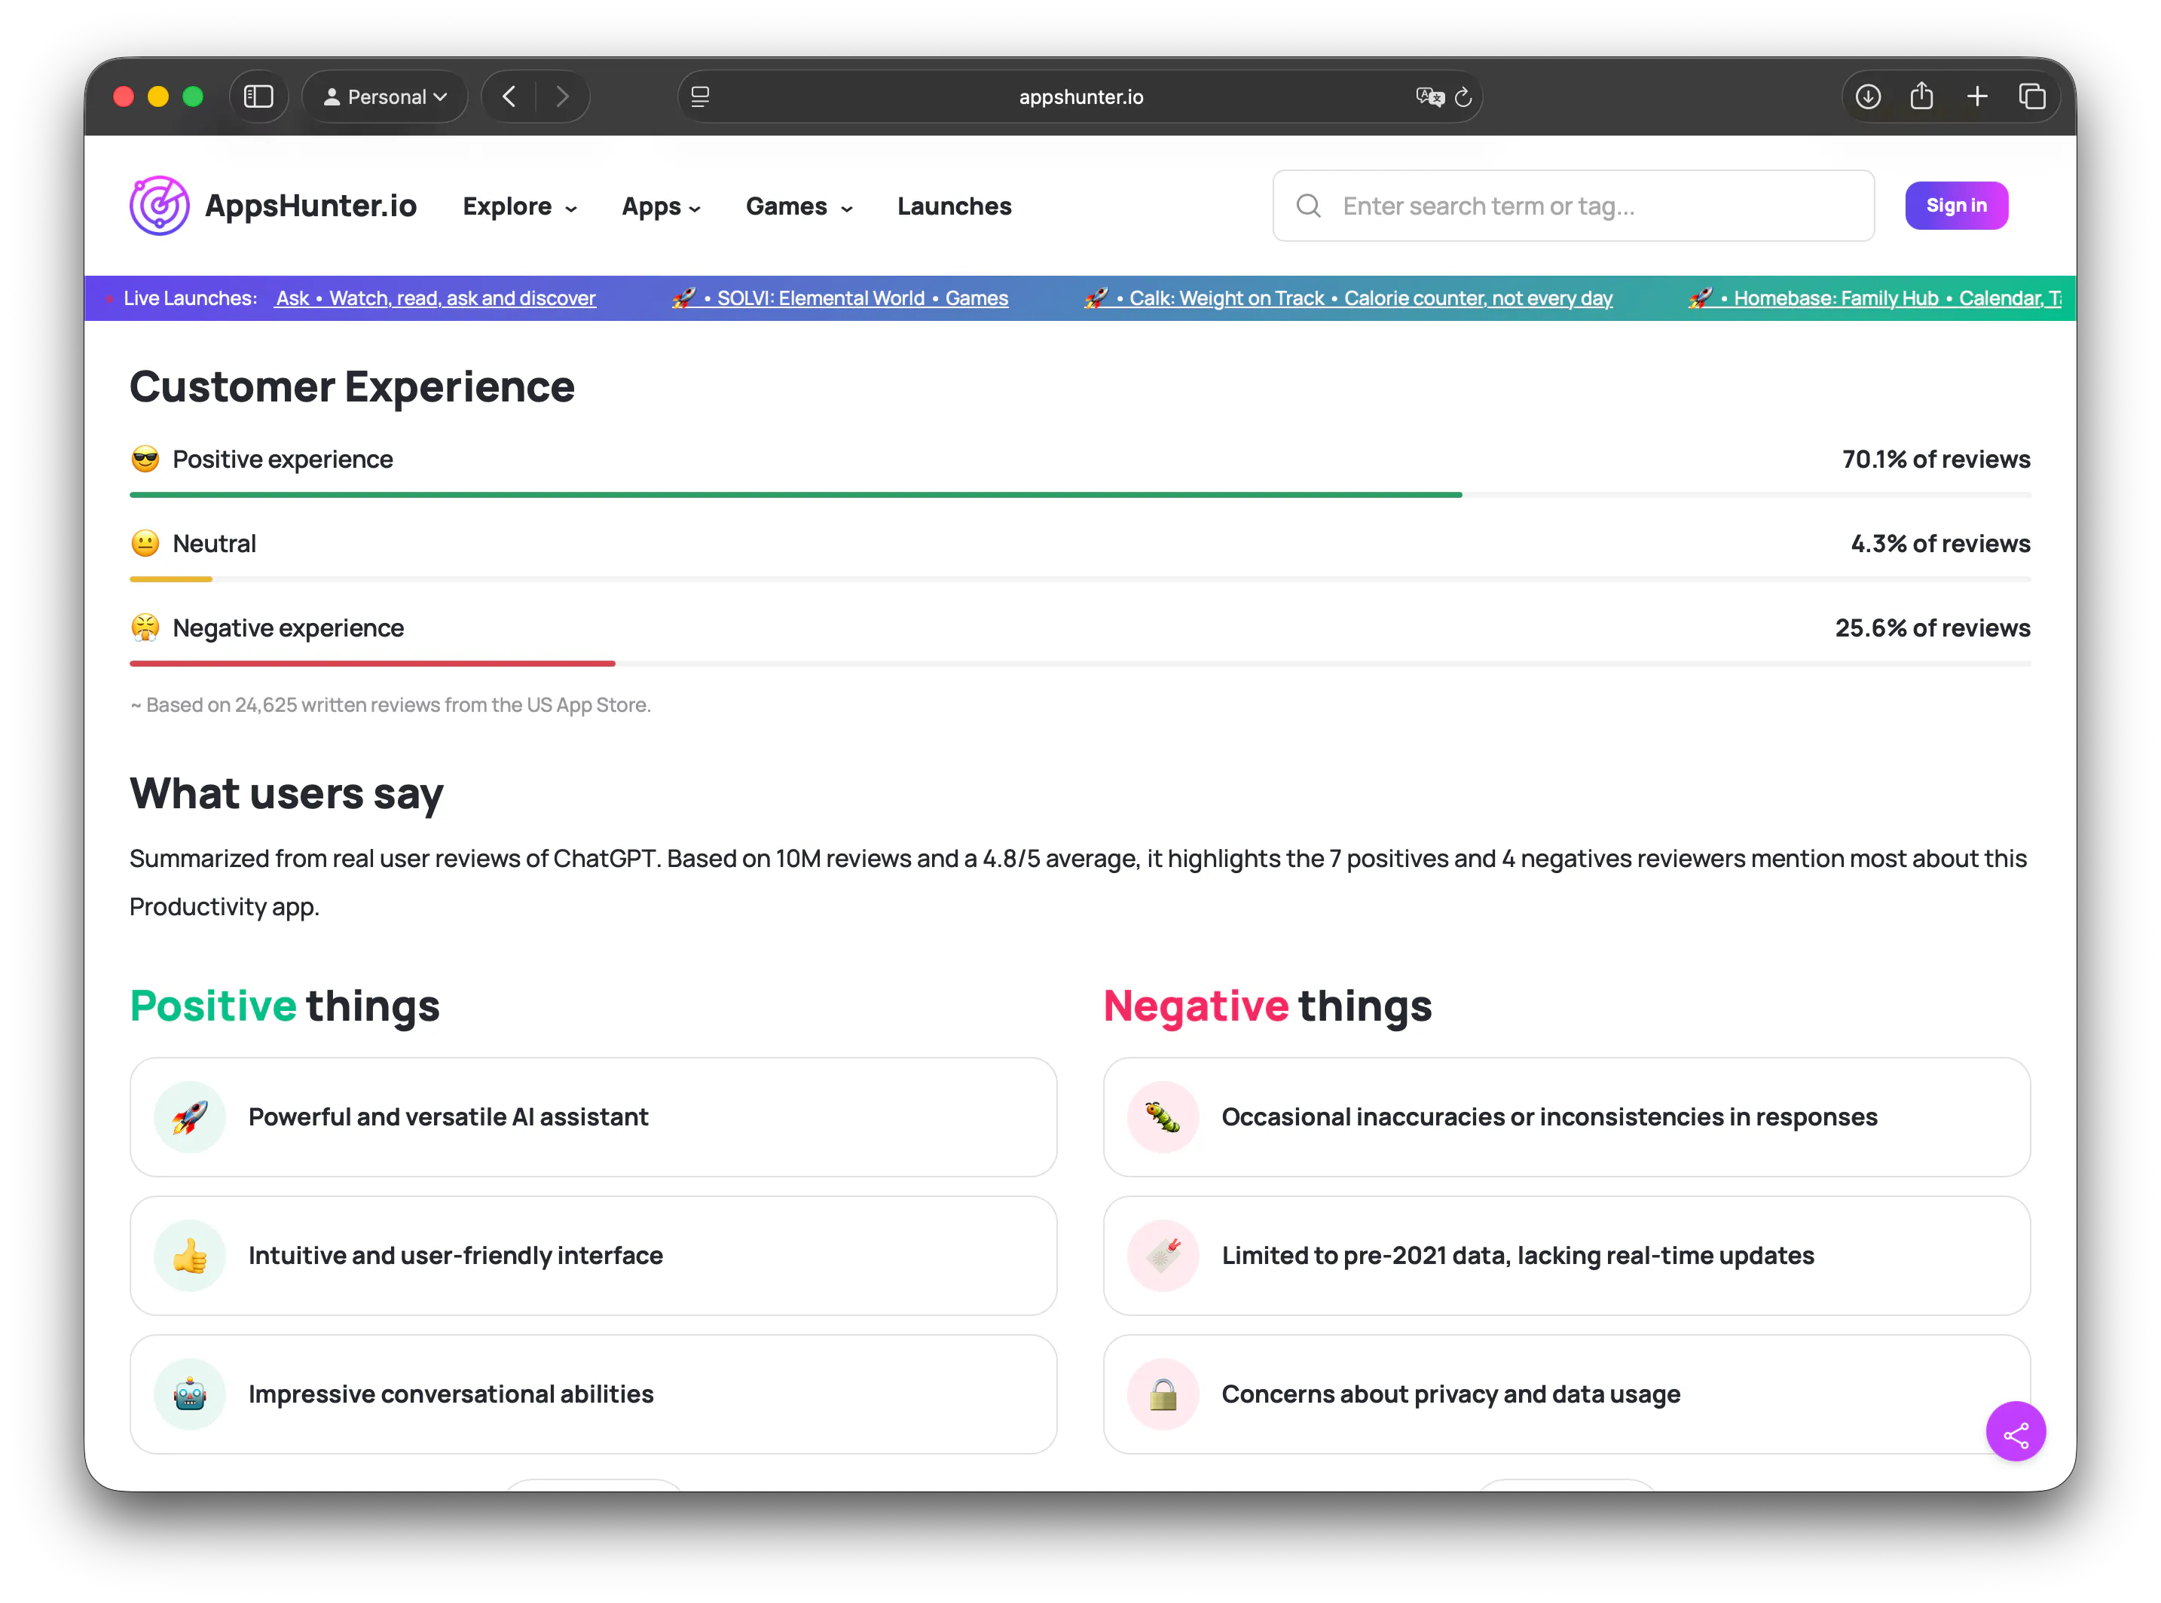Screen dimensions: 2161x1603
Task: Select the Occasional inaccuracies card
Action: 1566,1117
